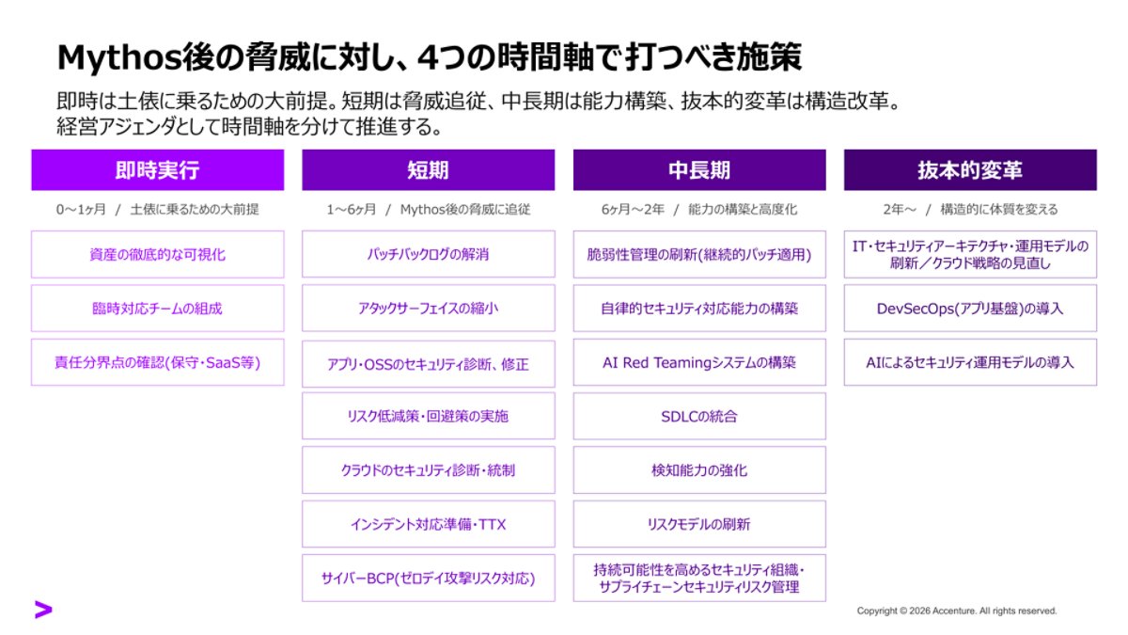
Task: Select the パッチバックログの解消 box
Action: [428, 254]
